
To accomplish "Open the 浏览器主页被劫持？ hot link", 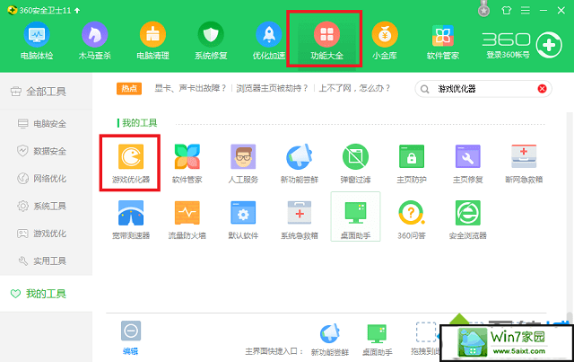I will 272,88.
